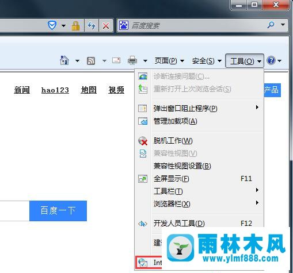This screenshot has height=273, width=293.
Task: Open 弹出窗口阻止程序(P) submenu
Action: (x=199, y=109)
